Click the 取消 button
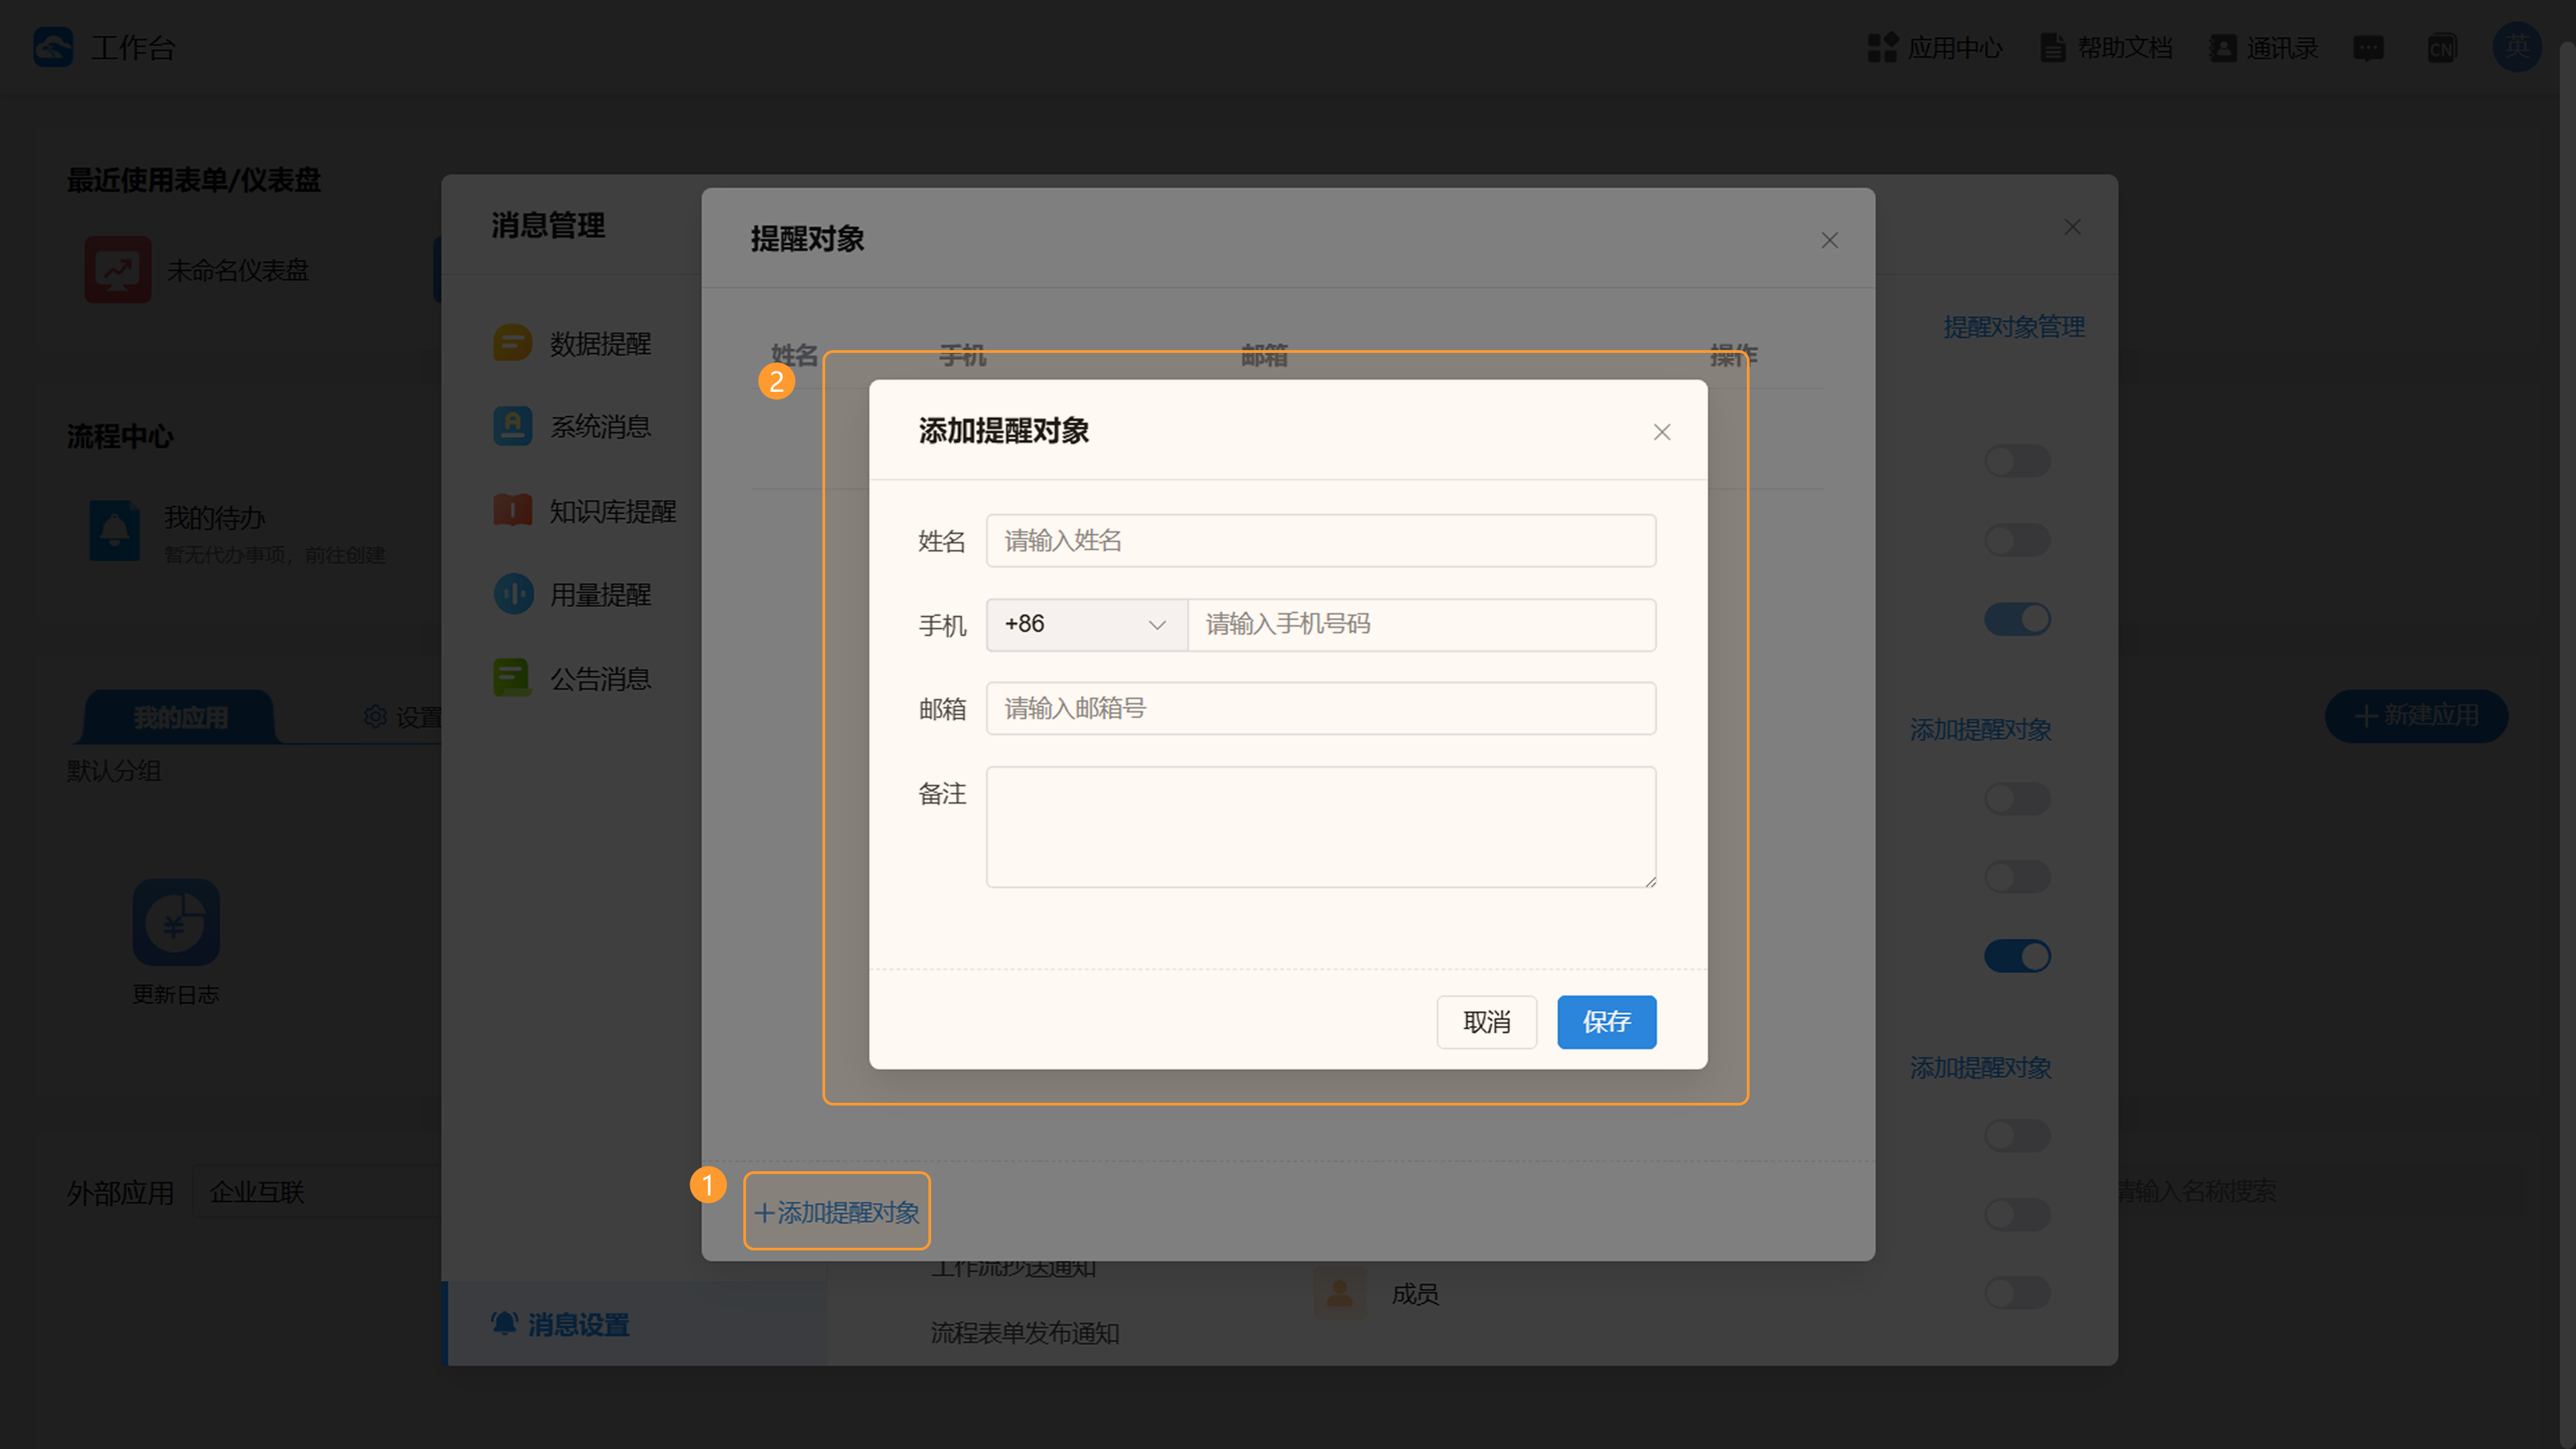Image resolution: width=2576 pixels, height=1449 pixels. [x=1487, y=1022]
